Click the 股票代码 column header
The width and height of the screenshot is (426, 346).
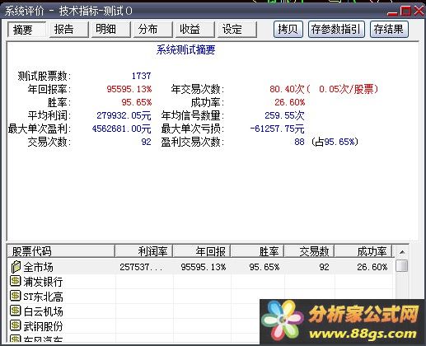[61, 251]
